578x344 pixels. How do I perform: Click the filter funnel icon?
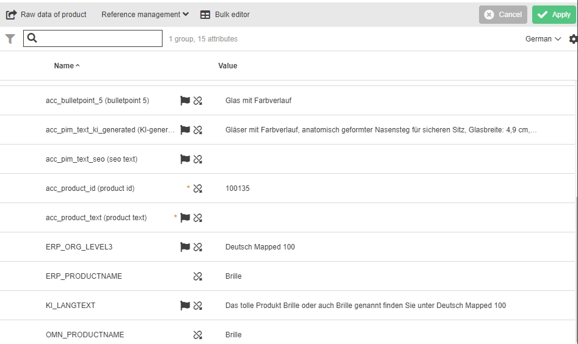[10, 39]
